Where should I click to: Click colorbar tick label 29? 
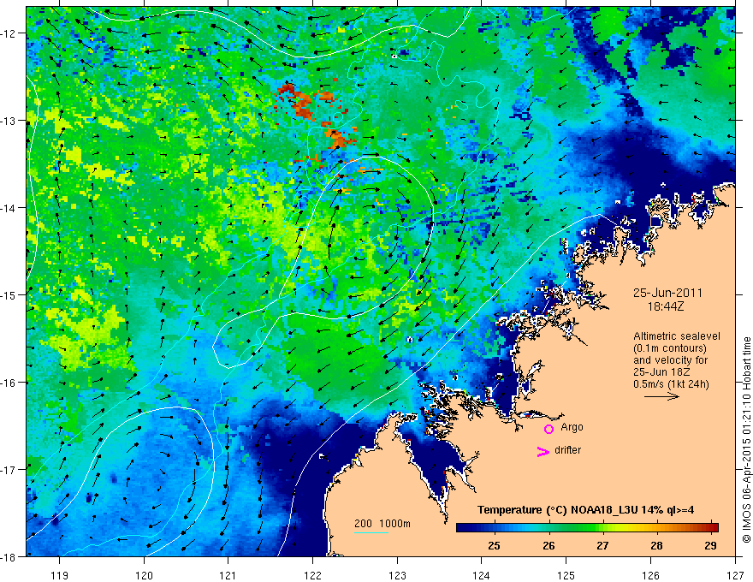710,546
